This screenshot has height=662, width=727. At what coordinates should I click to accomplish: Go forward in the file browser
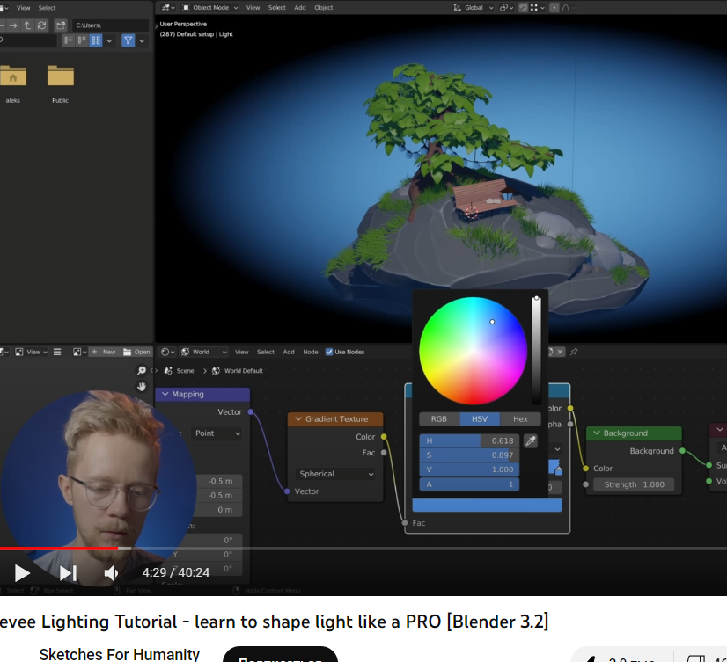(x=13, y=25)
